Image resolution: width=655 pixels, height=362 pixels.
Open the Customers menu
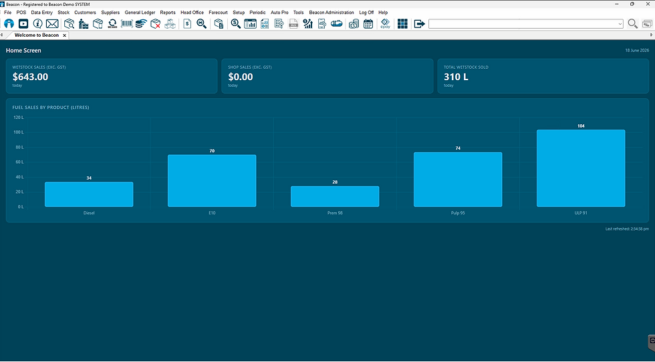[86, 13]
